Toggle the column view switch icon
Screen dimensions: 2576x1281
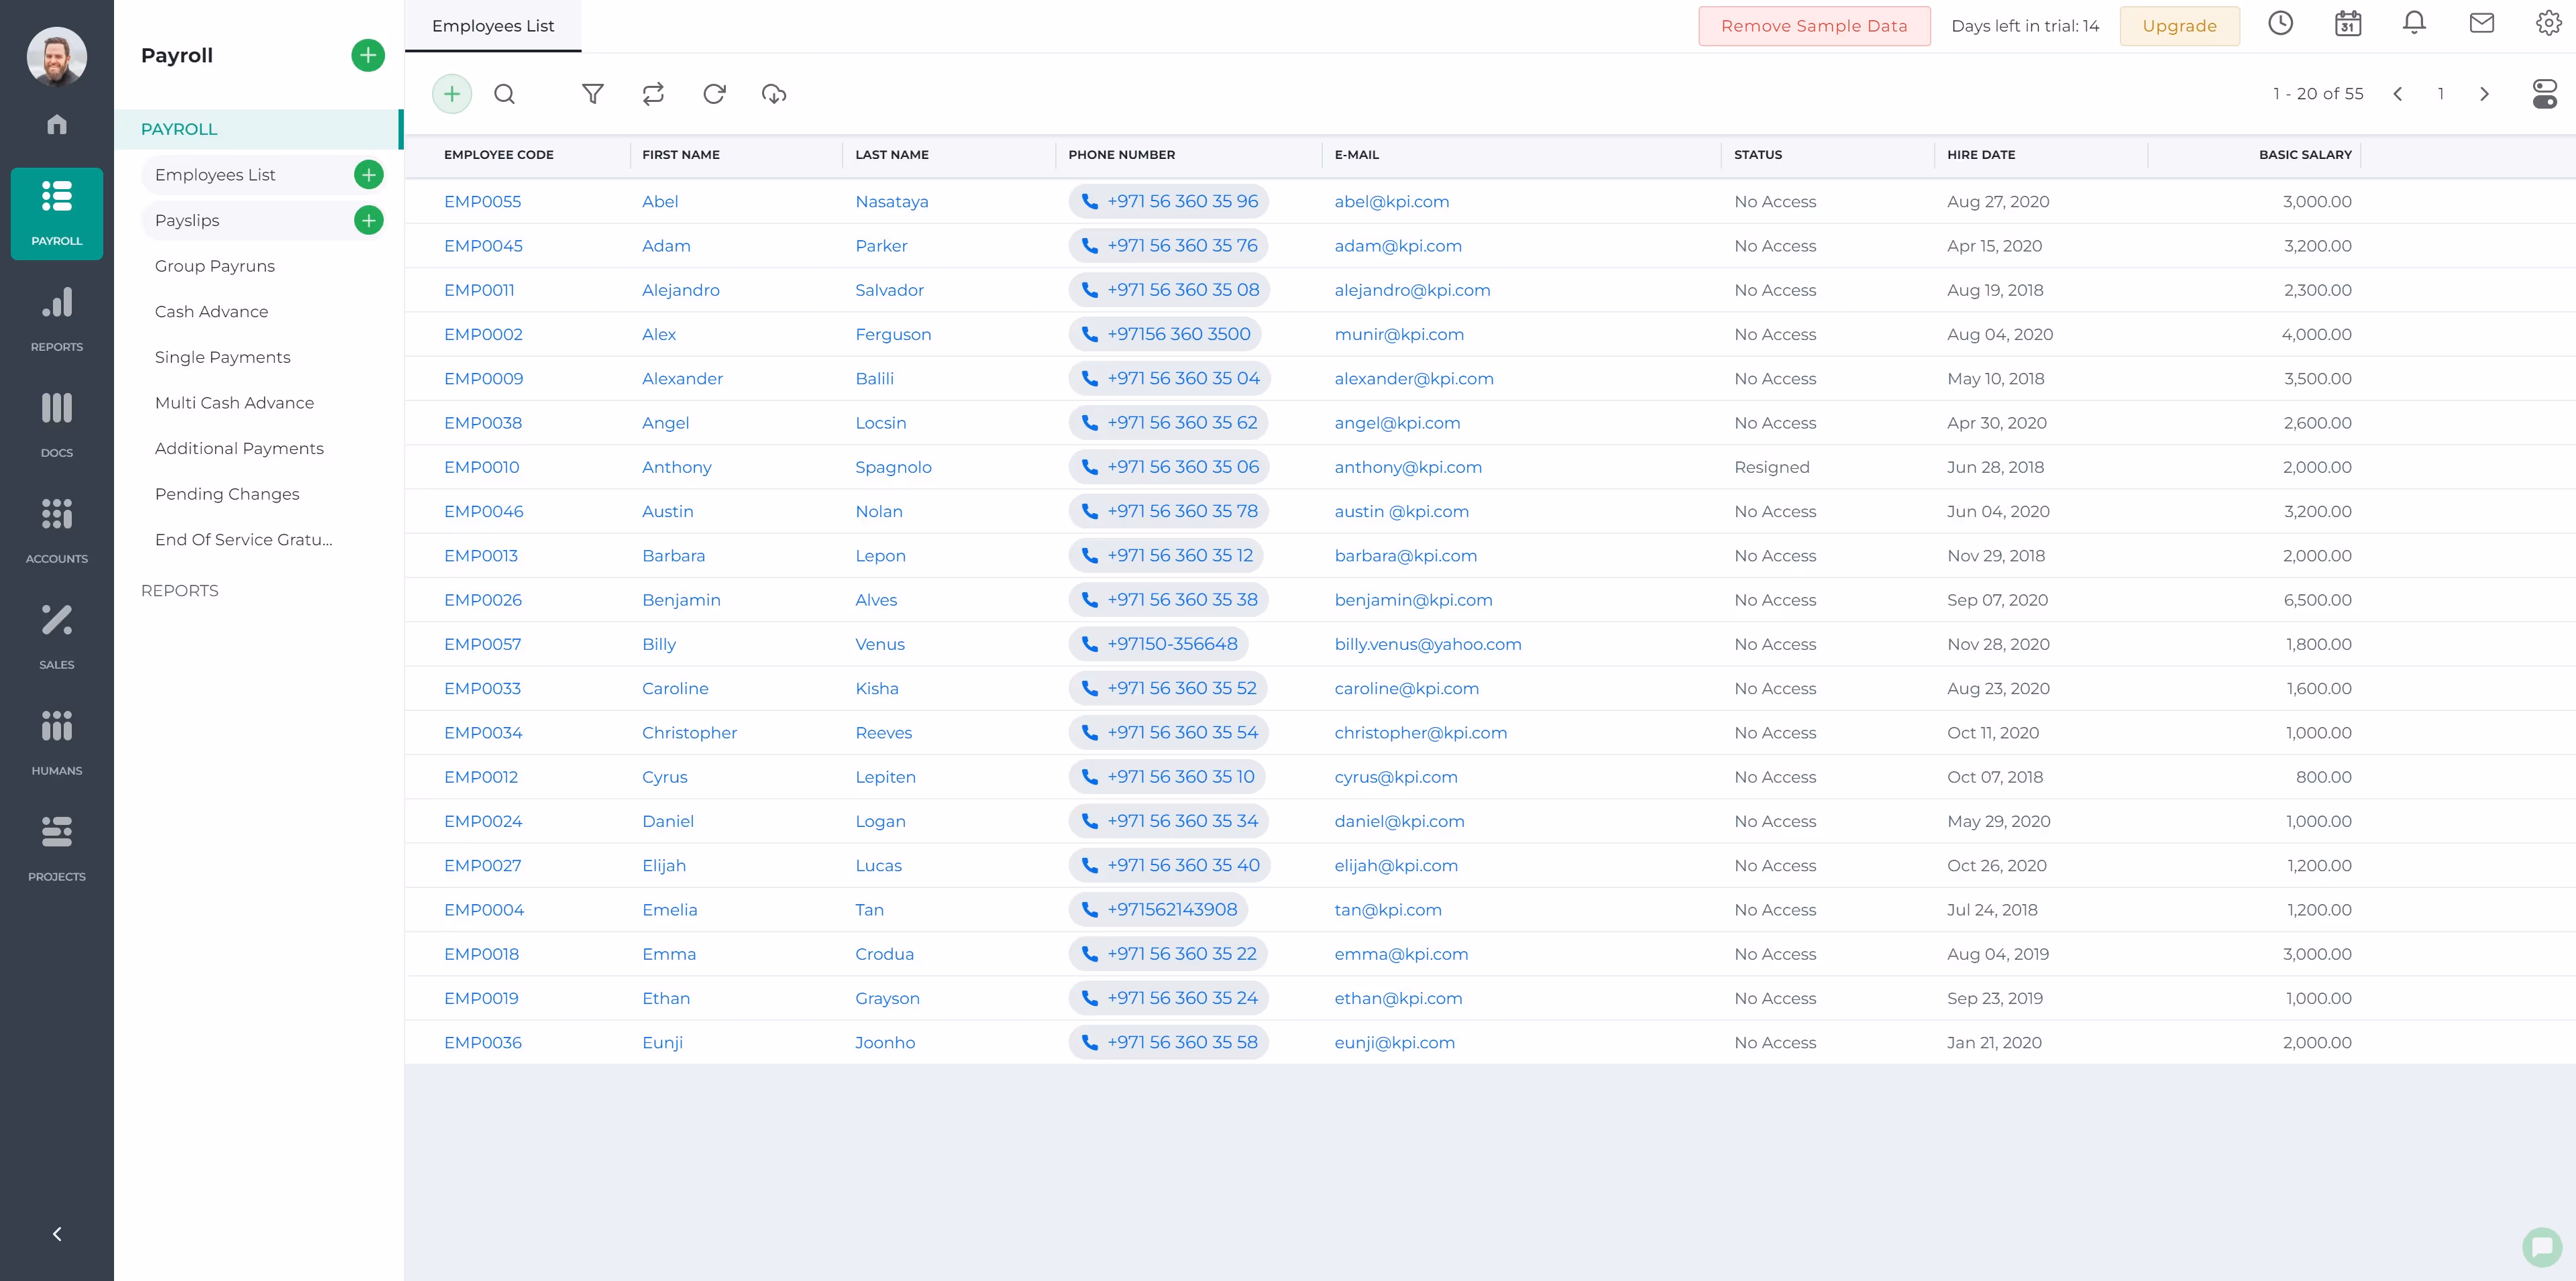(2544, 94)
